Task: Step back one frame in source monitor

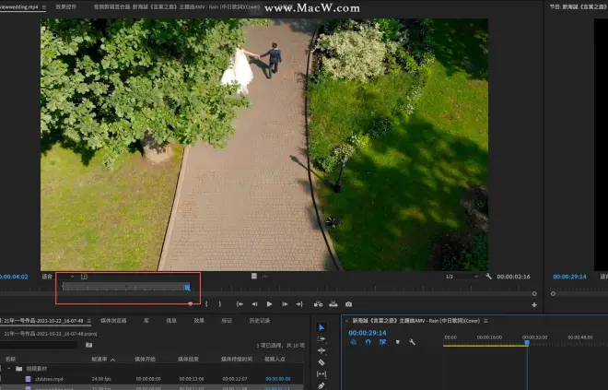Action: (x=254, y=304)
